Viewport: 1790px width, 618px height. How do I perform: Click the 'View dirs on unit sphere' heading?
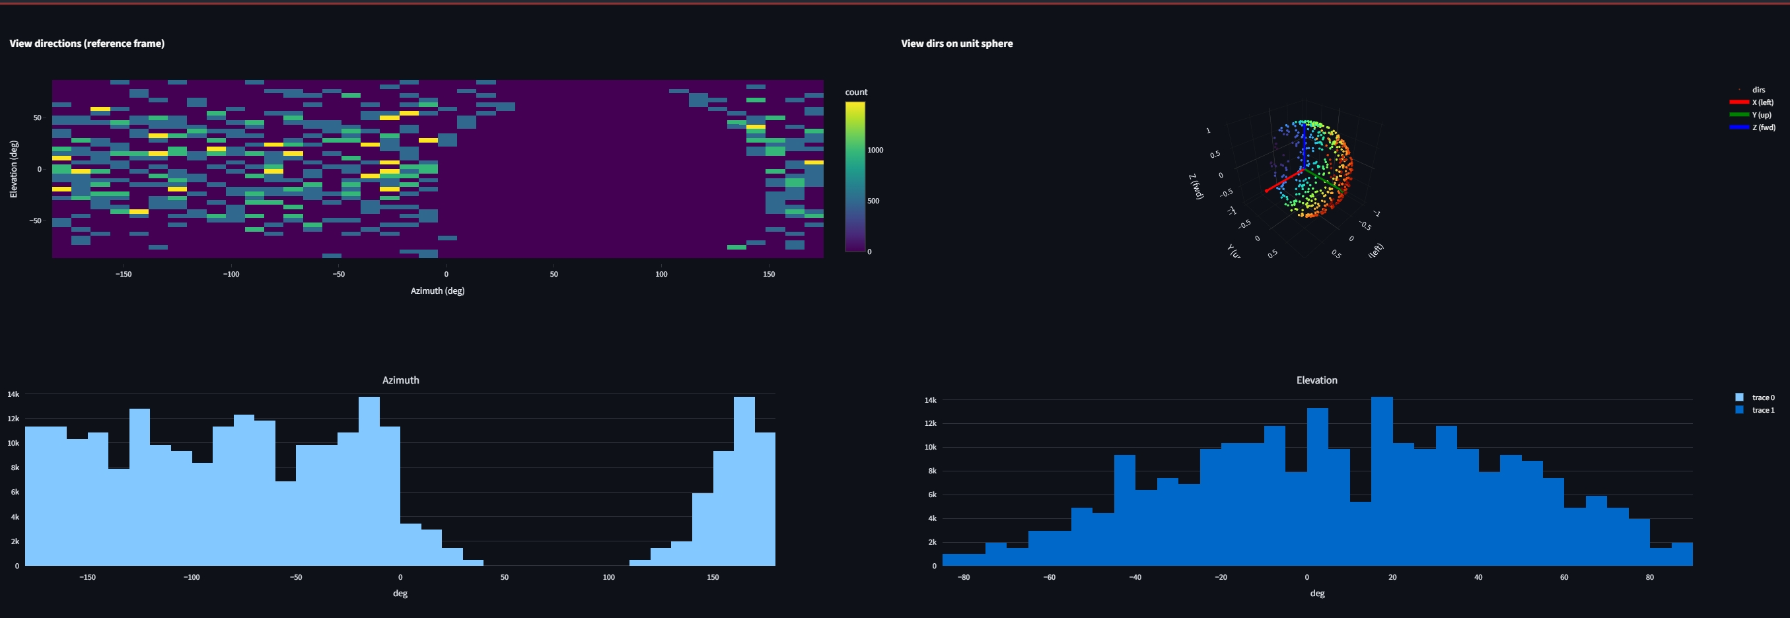point(956,43)
